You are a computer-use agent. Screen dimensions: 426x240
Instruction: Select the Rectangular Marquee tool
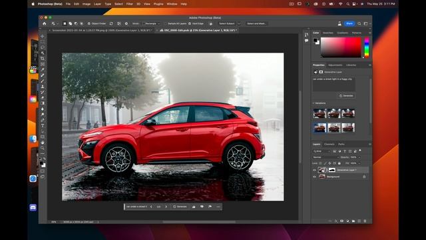pyautogui.click(x=43, y=41)
